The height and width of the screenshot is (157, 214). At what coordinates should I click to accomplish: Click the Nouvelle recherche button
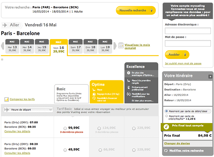tap(136, 11)
